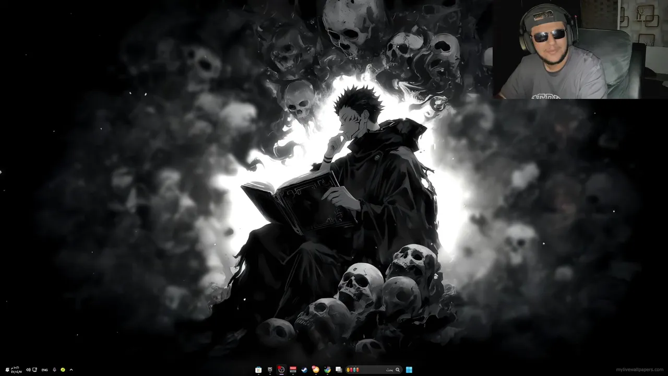Open the Windows Start menu

pyautogui.click(x=409, y=370)
